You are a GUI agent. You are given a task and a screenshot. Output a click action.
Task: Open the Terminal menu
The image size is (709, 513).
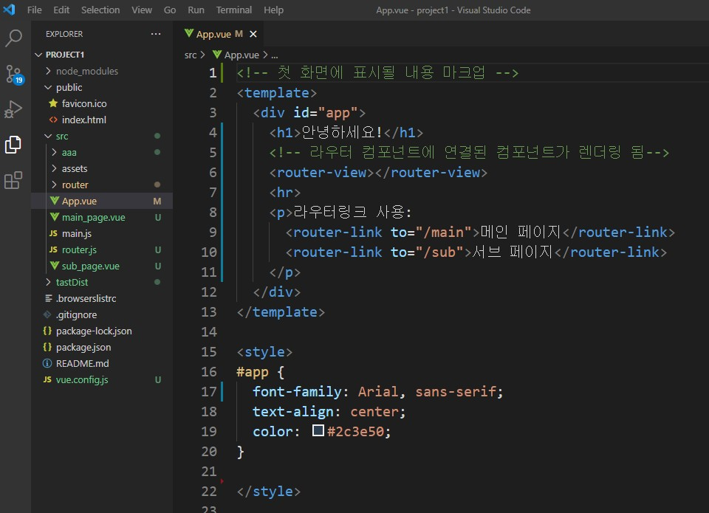[x=233, y=10]
